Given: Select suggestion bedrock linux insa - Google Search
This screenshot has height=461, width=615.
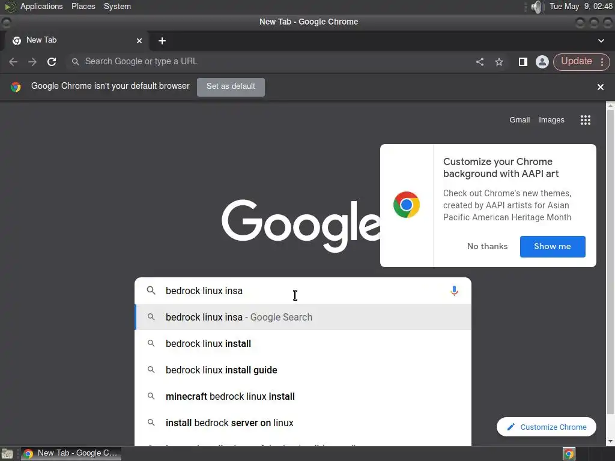Looking at the screenshot, I should [x=303, y=317].
